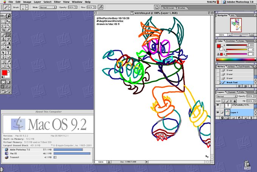Toggle lock image pixels
This screenshot has height=172, width=257.
click(x=227, y=101)
